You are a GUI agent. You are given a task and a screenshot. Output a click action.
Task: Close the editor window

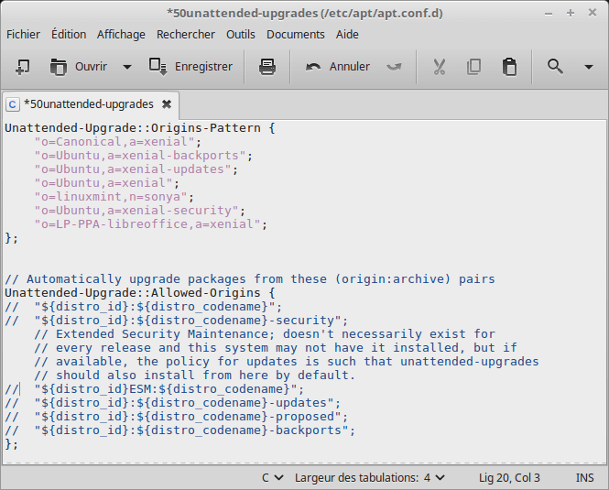[x=593, y=13]
